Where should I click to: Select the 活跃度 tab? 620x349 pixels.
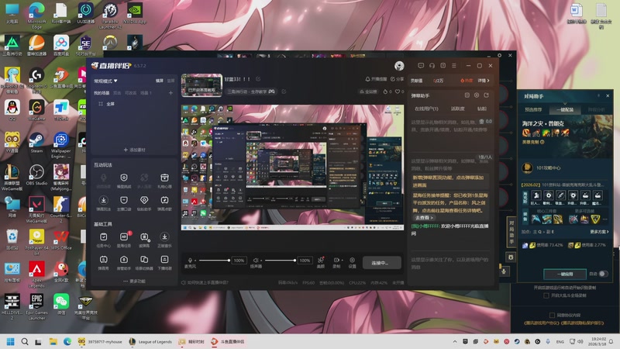click(x=458, y=109)
